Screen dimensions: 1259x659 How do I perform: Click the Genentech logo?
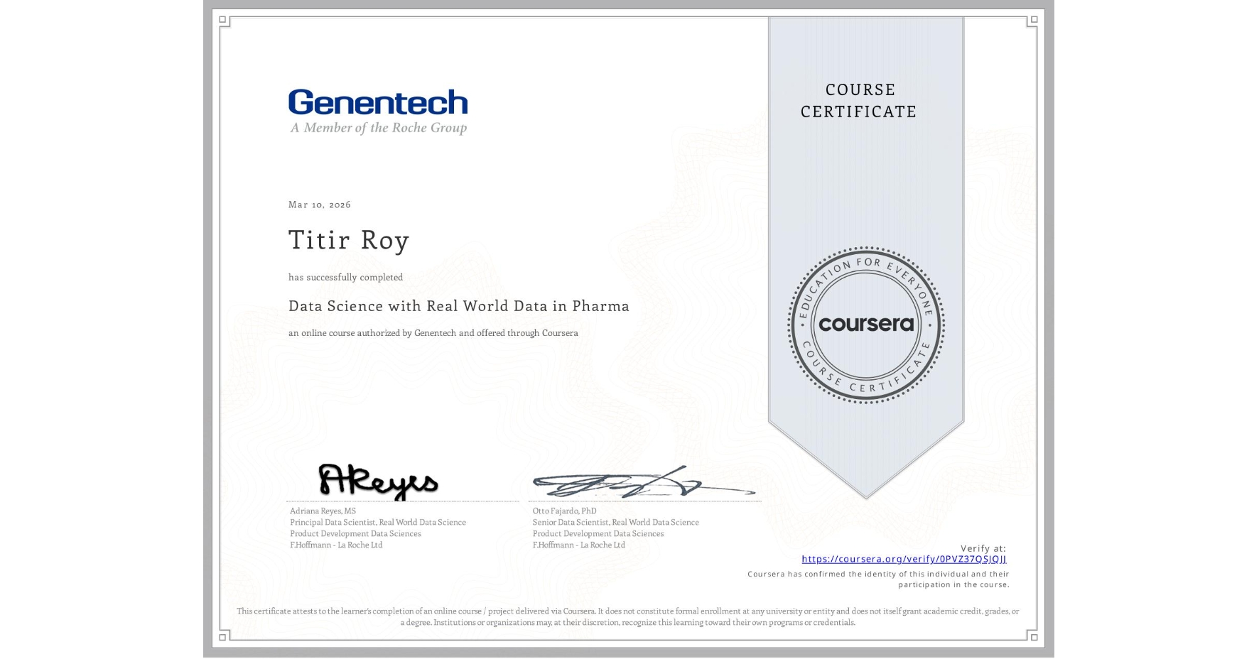pyautogui.click(x=378, y=102)
